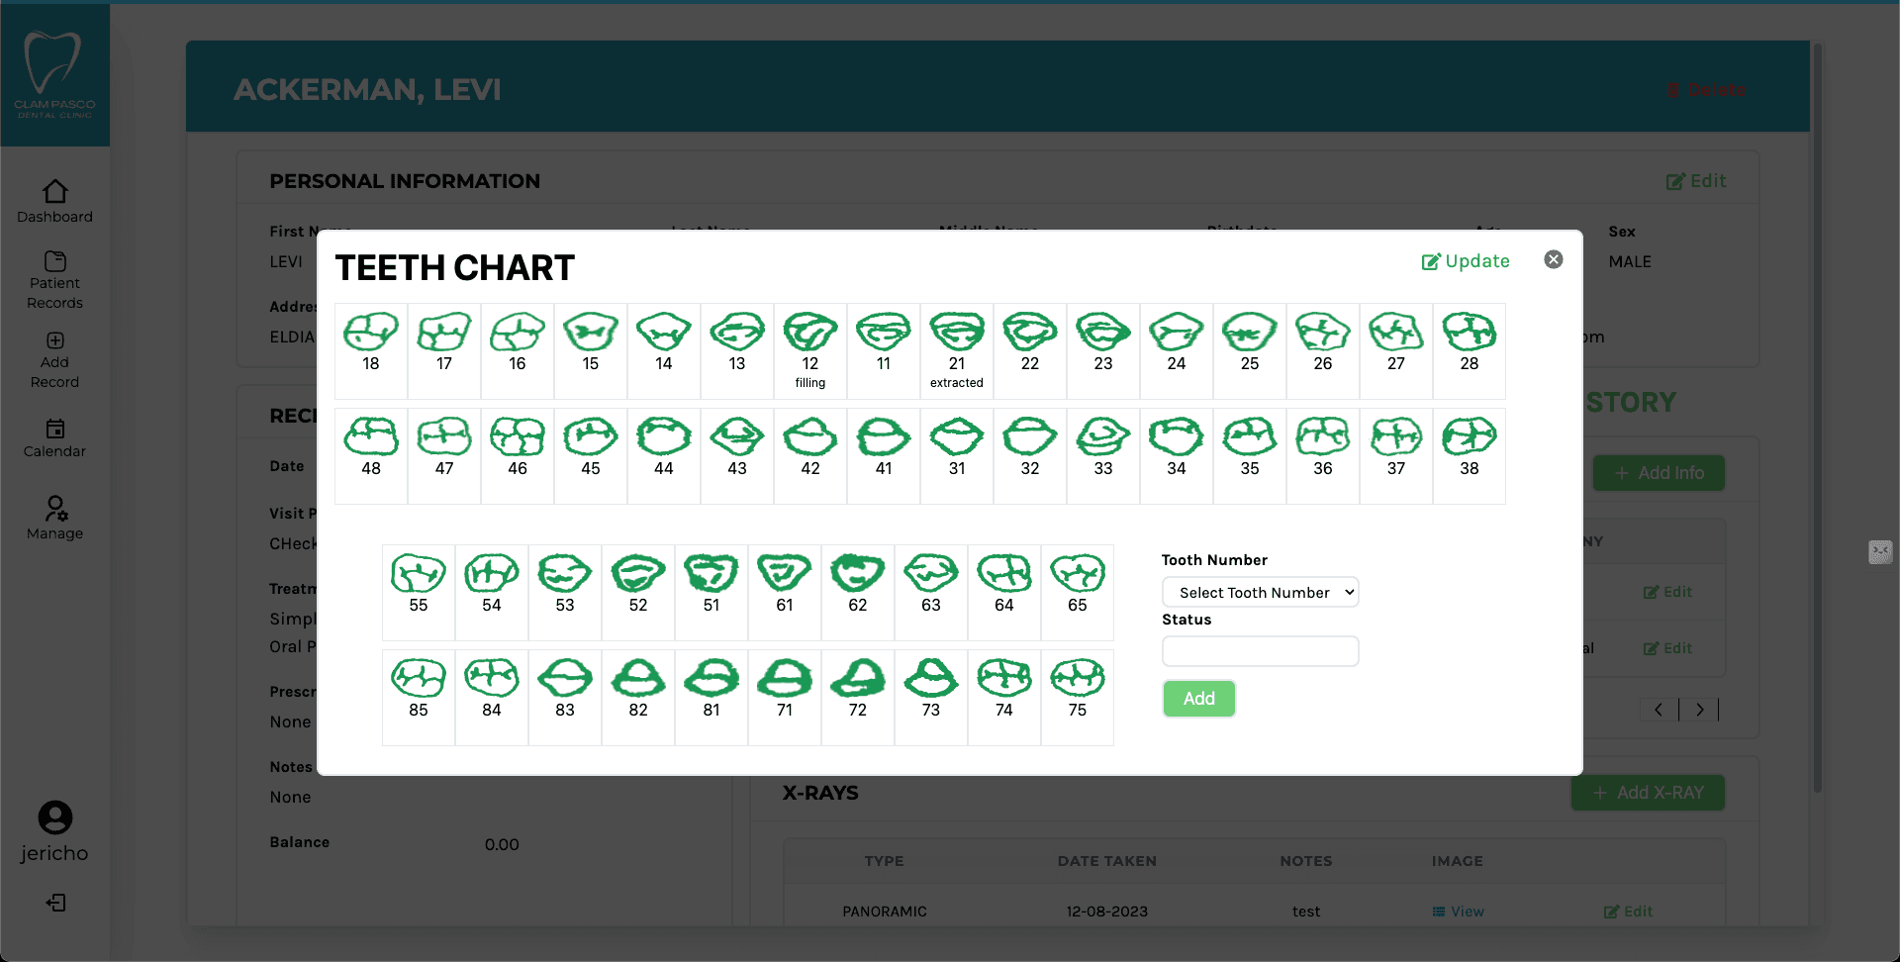Click the Status input field
The image size is (1900, 962).
[1260, 650]
